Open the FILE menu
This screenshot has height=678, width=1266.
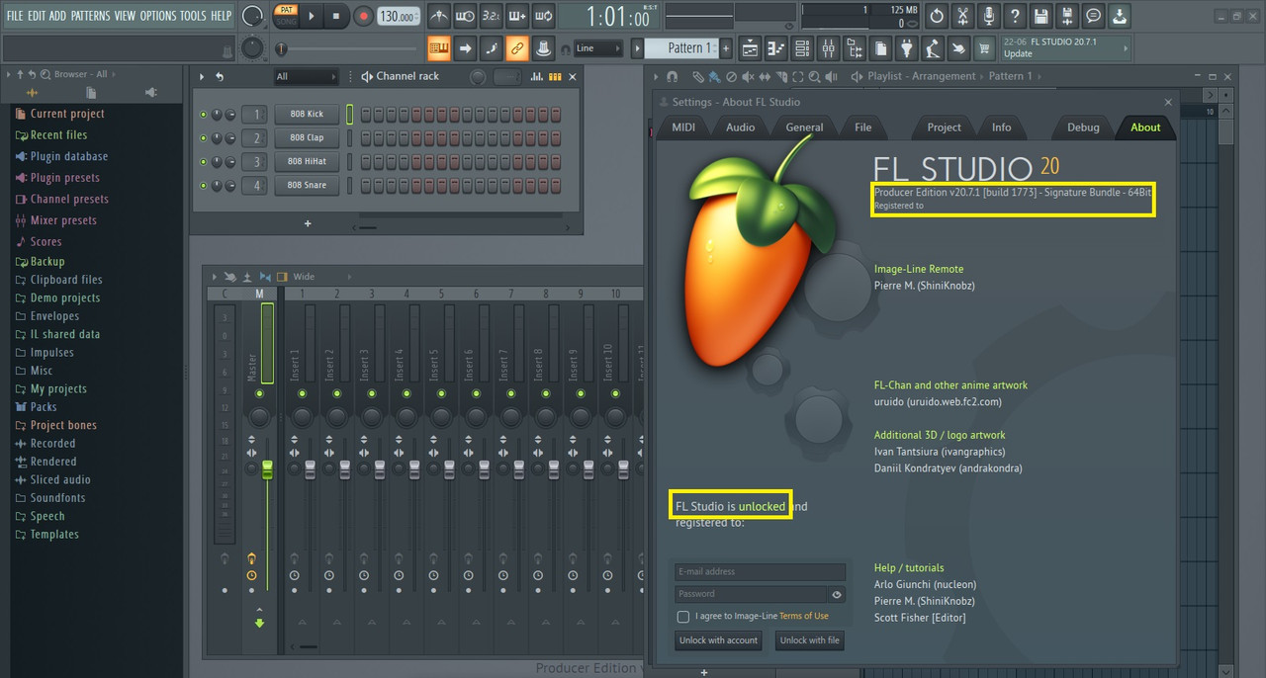[x=14, y=16]
